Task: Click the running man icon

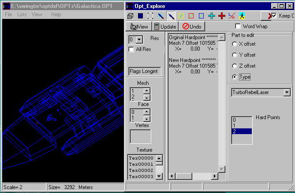Action: (x=242, y=16)
